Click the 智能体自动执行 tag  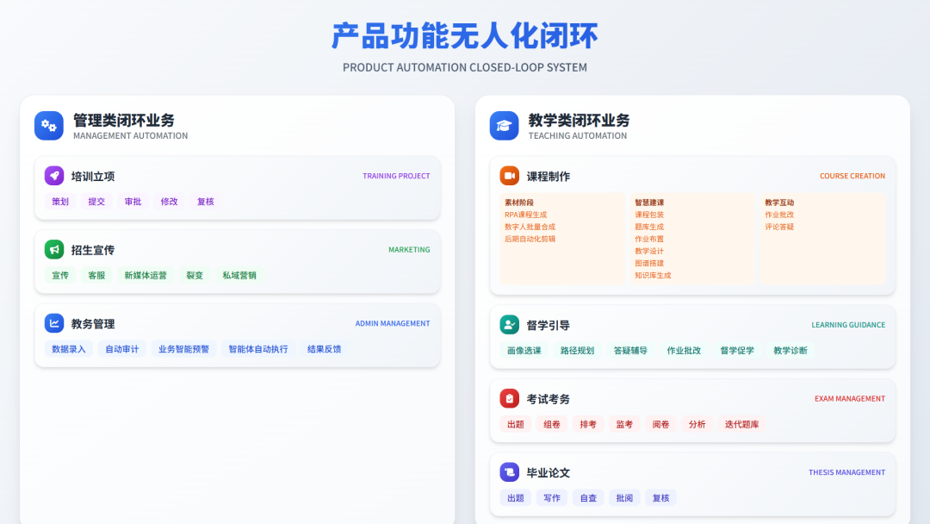(258, 349)
